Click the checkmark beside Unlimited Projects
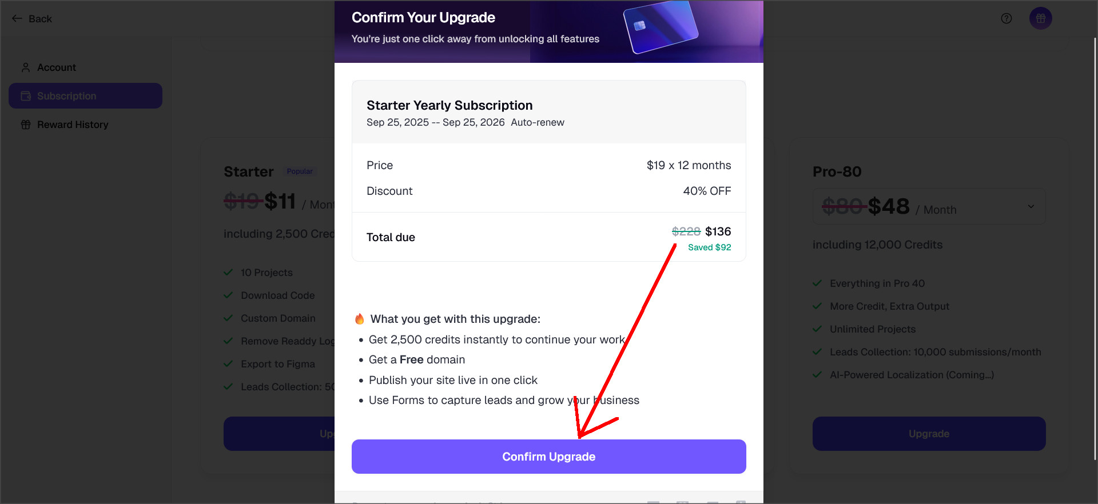The image size is (1098, 504). tap(817, 329)
